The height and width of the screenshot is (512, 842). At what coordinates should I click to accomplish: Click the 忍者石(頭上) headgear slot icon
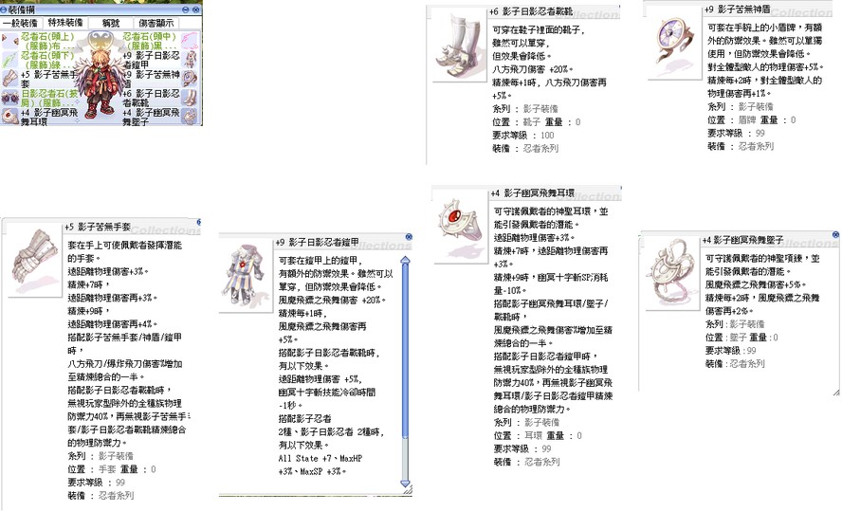[x=9, y=42]
